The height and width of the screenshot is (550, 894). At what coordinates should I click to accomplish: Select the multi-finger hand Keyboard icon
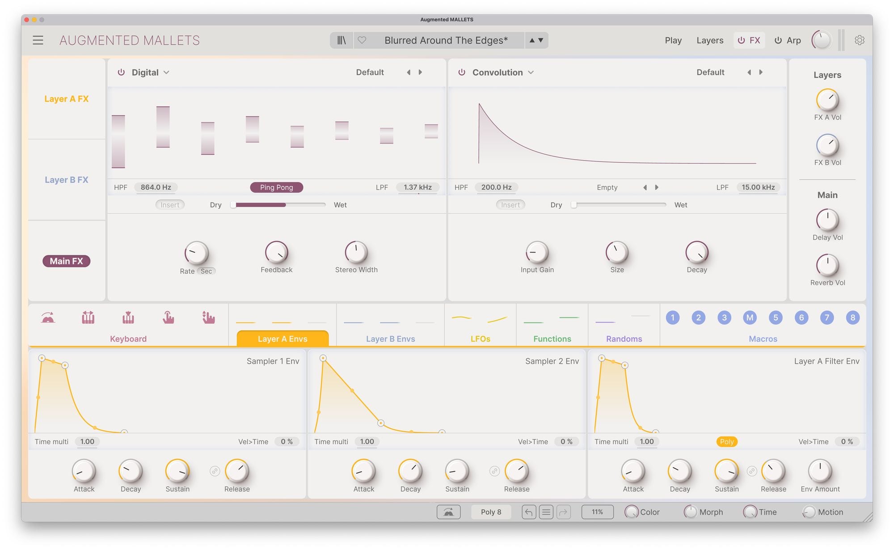208,317
